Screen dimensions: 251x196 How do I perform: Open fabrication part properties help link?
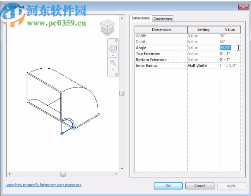[x=44, y=185]
